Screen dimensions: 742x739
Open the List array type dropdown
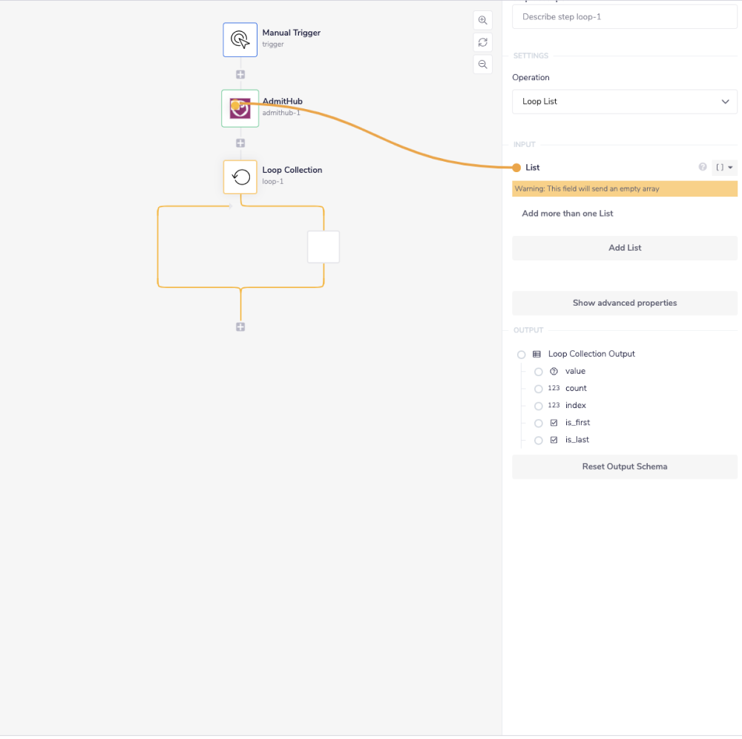[x=724, y=168]
